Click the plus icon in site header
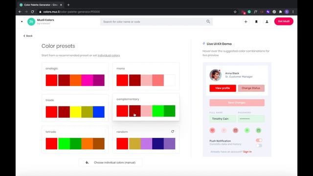Screen dimensions: 313x176 tap(246, 22)
